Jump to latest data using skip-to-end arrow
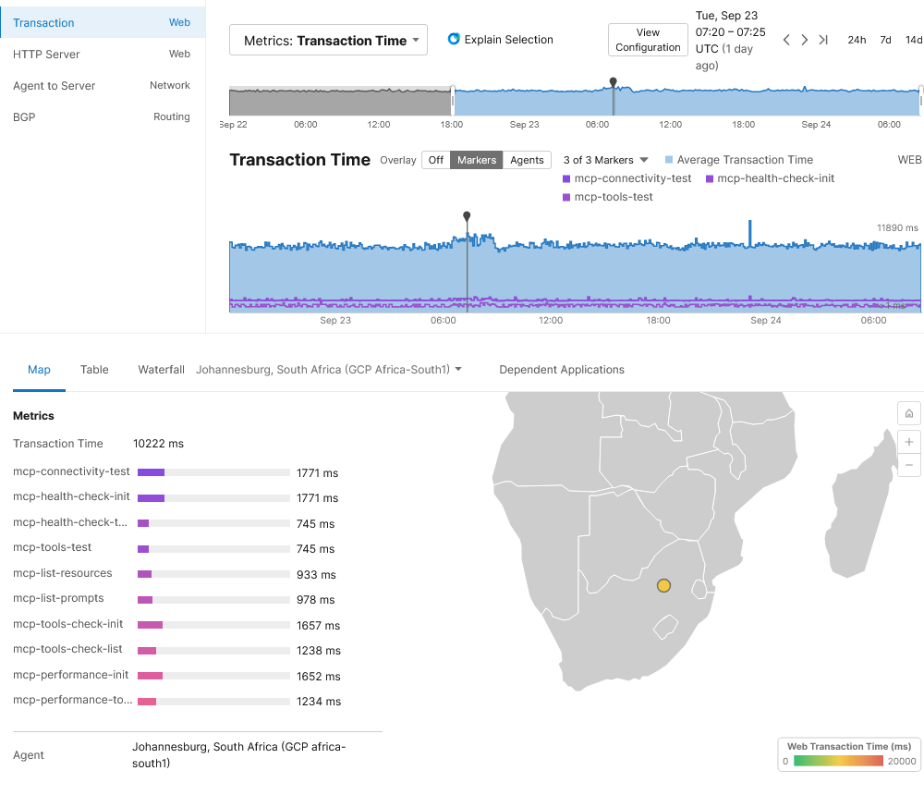The image size is (924, 795). coord(822,40)
